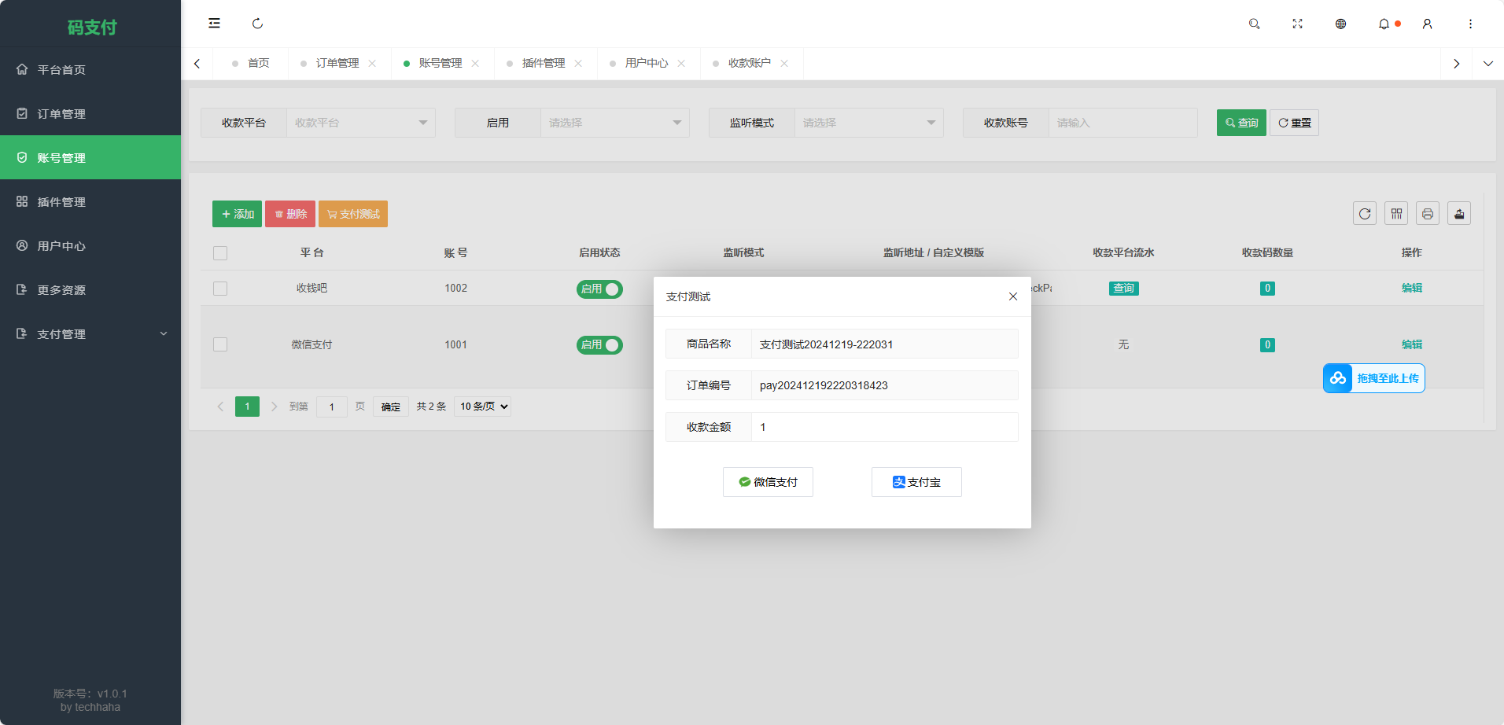Click the export table icon
The image size is (1504, 725).
coord(1459,213)
